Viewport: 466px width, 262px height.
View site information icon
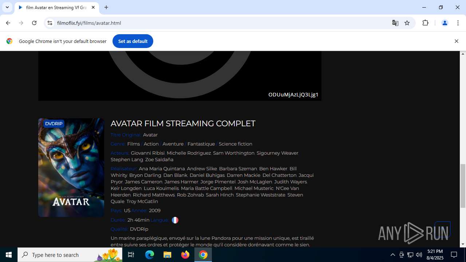tap(50, 23)
